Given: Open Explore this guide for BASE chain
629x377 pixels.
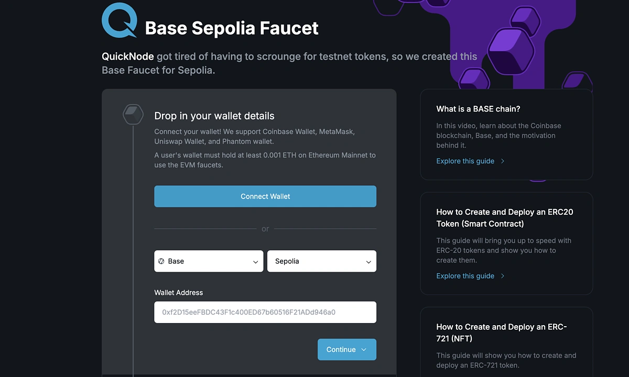Looking at the screenshot, I should click(x=465, y=161).
